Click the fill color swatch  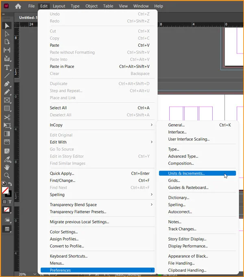pos(5,190)
